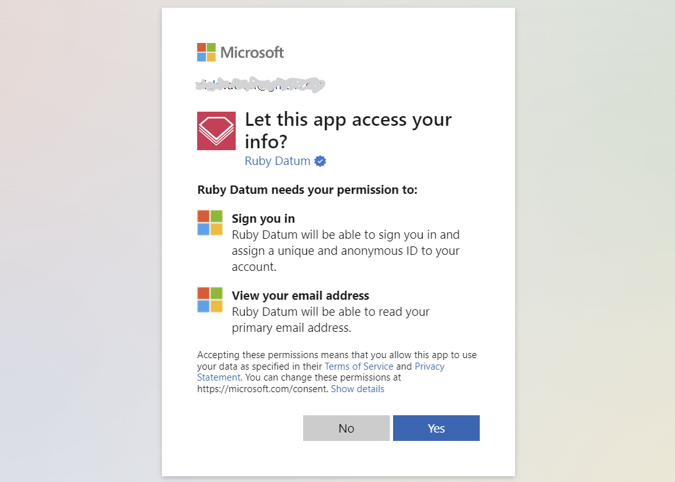Click the blue verified publisher badge
The width and height of the screenshot is (675, 482).
click(320, 161)
